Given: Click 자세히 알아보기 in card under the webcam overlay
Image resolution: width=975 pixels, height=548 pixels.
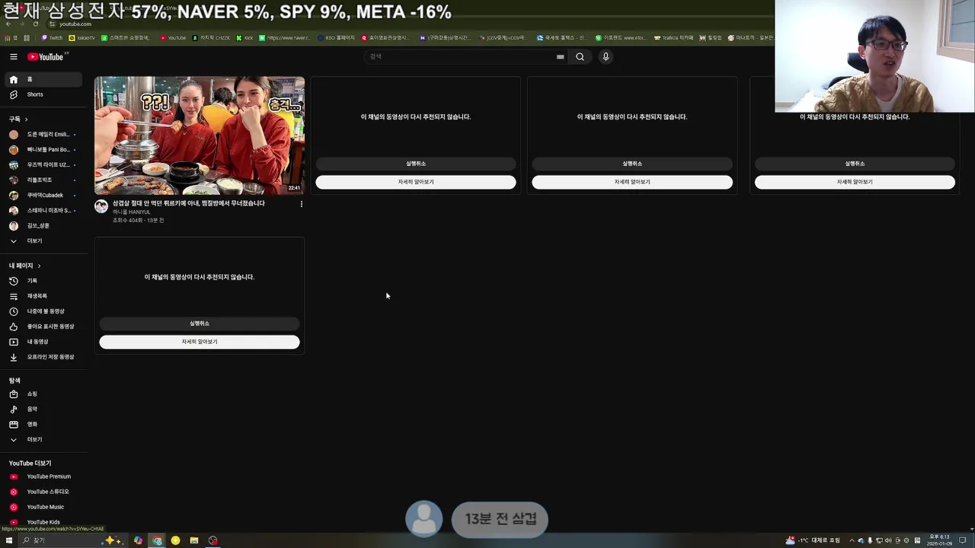Looking at the screenshot, I should 855,182.
